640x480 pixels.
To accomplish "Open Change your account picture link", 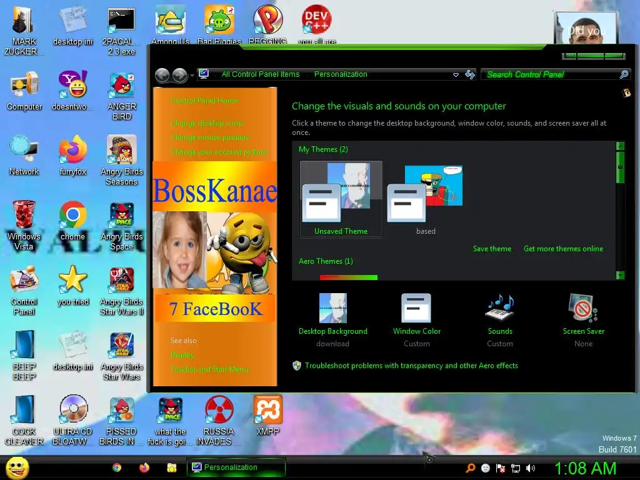I will tap(218, 152).
